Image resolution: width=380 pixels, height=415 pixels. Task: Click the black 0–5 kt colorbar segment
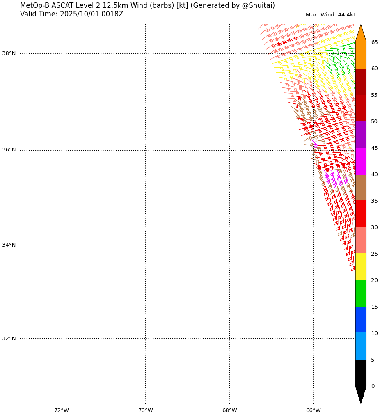point(360,373)
